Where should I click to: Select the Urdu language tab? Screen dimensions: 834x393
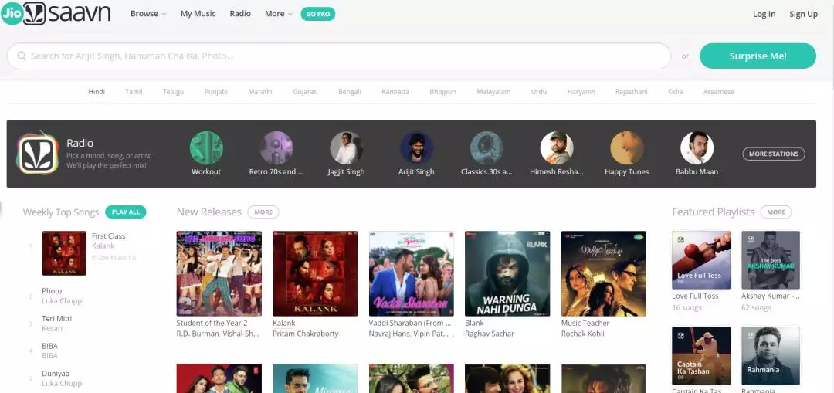[539, 91]
